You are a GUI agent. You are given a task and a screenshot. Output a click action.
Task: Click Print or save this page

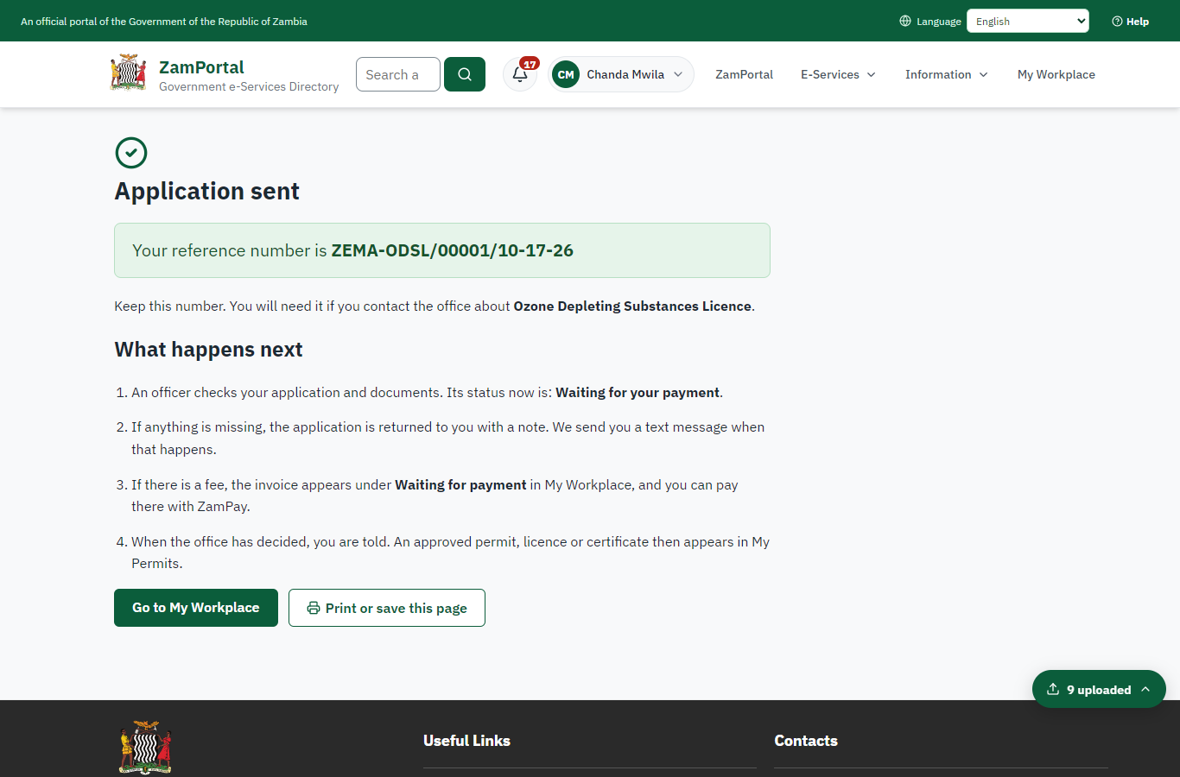387,608
